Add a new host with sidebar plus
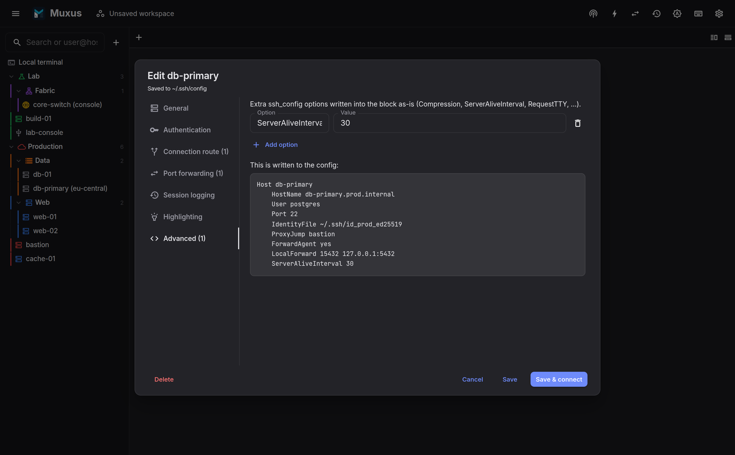Screen dimensions: 735x455 116,42
